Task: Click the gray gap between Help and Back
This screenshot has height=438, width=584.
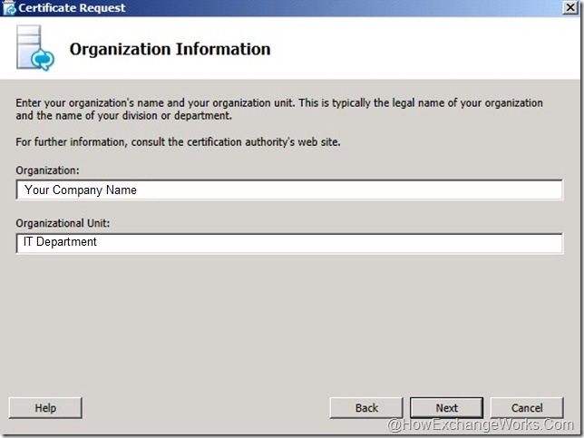Action: [x=204, y=408]
